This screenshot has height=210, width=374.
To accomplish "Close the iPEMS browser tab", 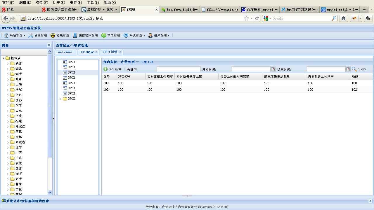I will click(x=156, y=10).
